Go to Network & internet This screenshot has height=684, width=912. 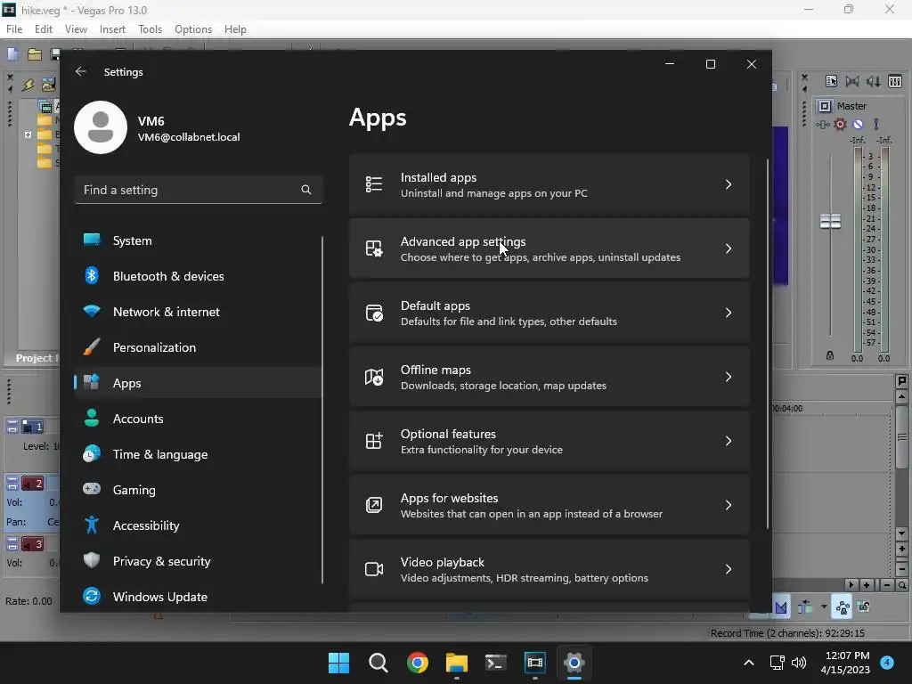tap(198, 312)
